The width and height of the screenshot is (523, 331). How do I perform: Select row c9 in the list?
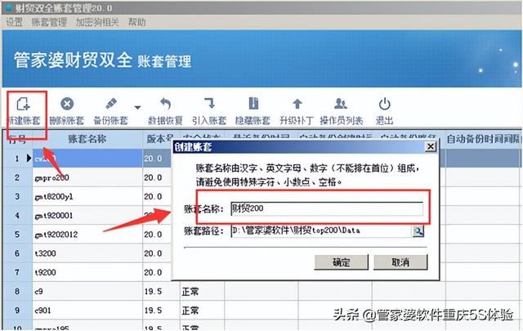pos(87,292)
